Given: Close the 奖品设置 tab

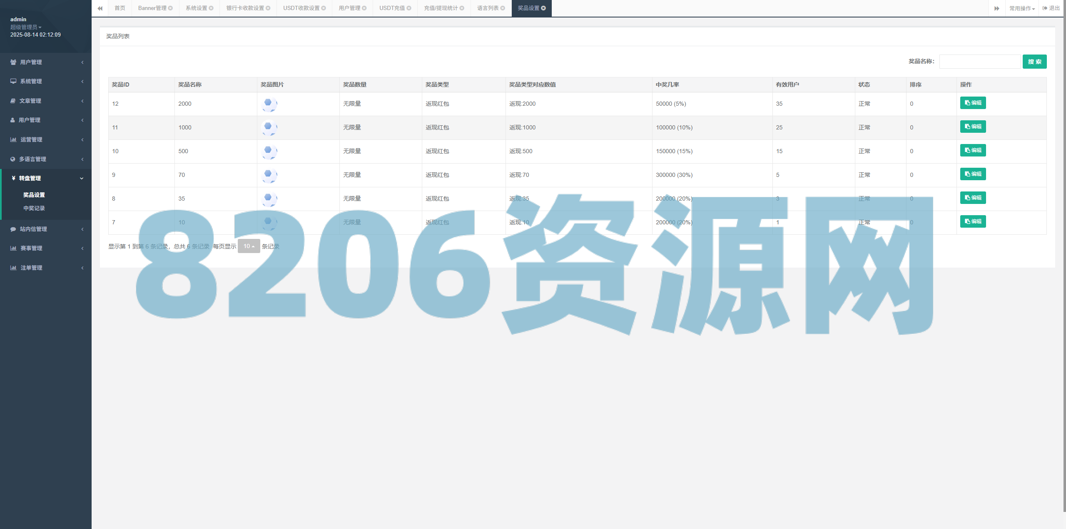Looking at the screenshot, I should click(544, 7).
